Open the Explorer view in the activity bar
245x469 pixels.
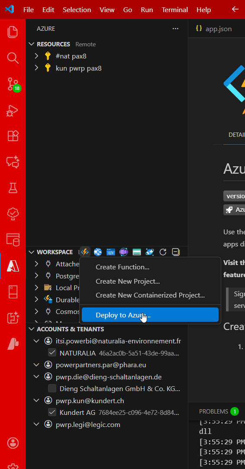point(13,32)
